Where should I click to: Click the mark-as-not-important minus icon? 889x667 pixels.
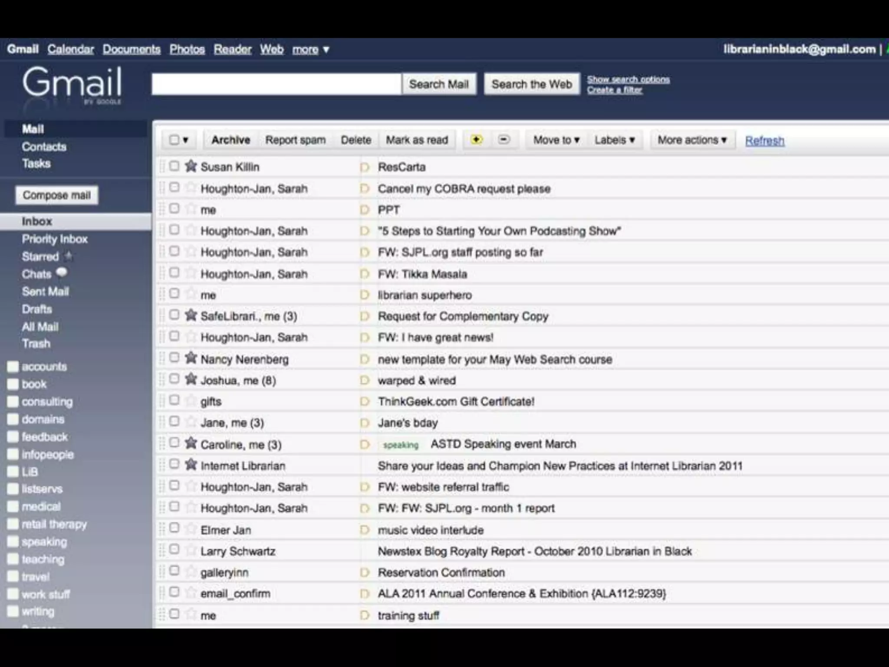pyautogui.click(x=504, y=140)
